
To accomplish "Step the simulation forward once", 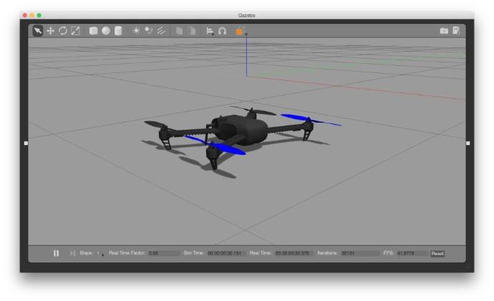I will 72,253.
